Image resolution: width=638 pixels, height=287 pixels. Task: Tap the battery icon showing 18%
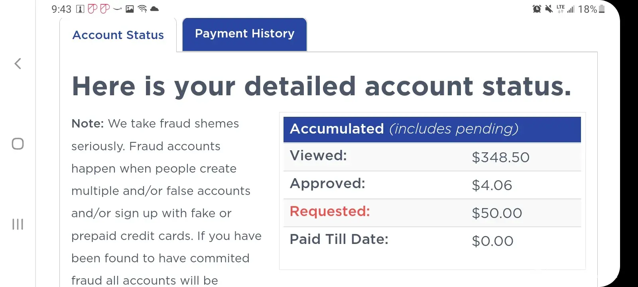(602, 9)
